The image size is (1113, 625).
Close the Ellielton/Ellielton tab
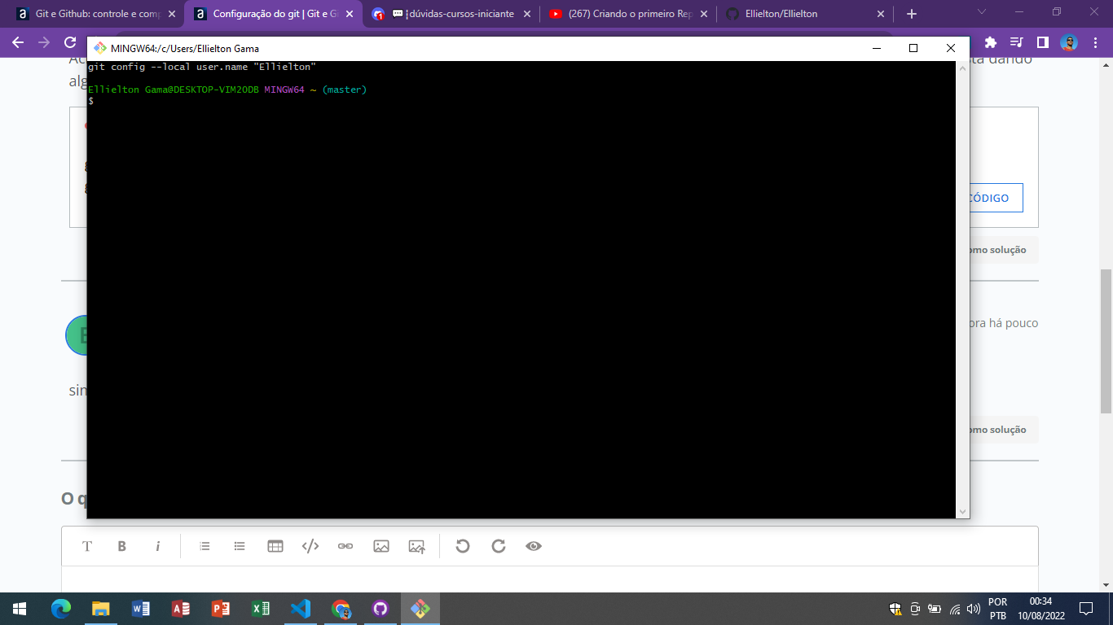[880, 14]
